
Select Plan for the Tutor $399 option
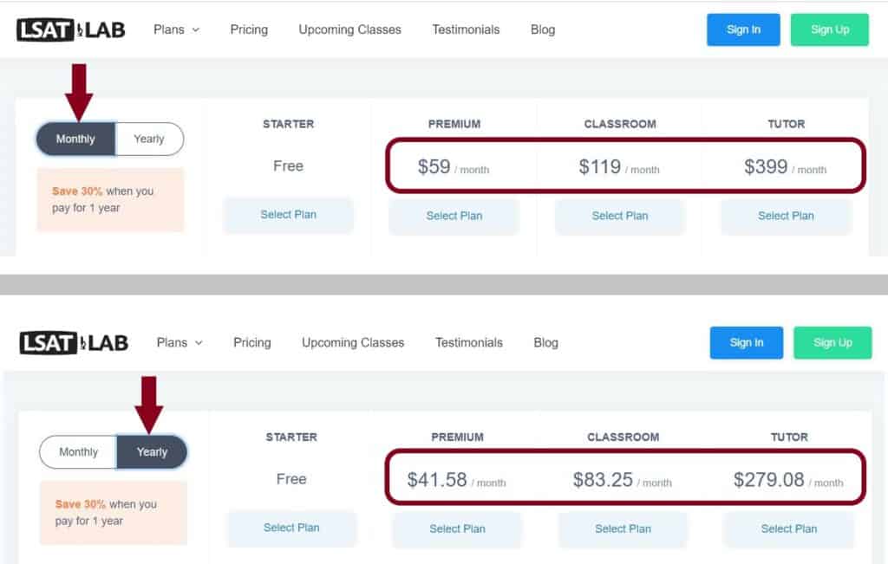786,216
